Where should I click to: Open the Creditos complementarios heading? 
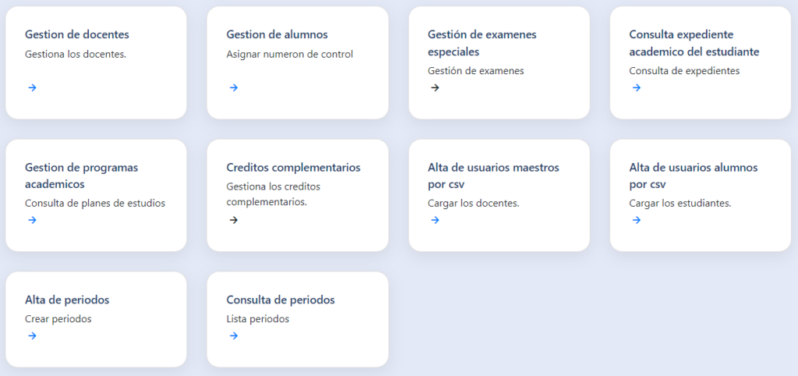pos(293,167)
